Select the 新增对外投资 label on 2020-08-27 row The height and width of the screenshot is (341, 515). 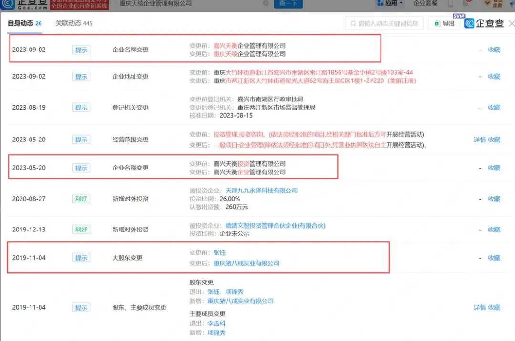(x=130, y=199)
